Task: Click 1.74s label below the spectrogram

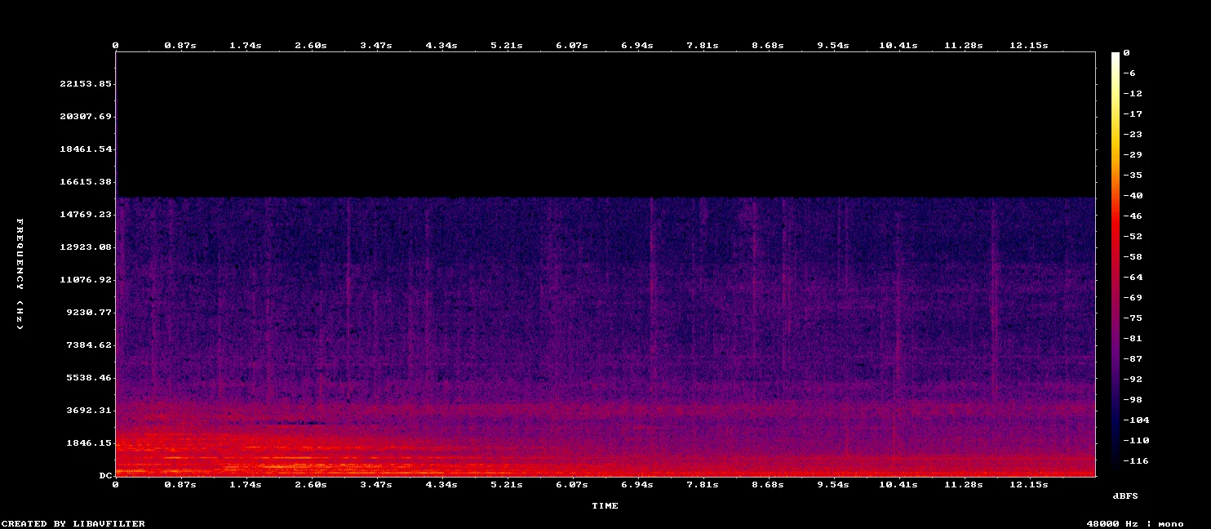Action: pos(246,485)
